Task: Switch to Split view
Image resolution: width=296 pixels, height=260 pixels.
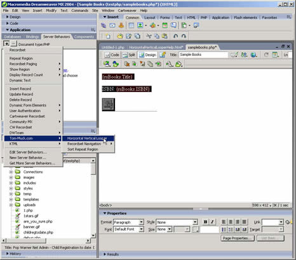Action: point(129,55)
